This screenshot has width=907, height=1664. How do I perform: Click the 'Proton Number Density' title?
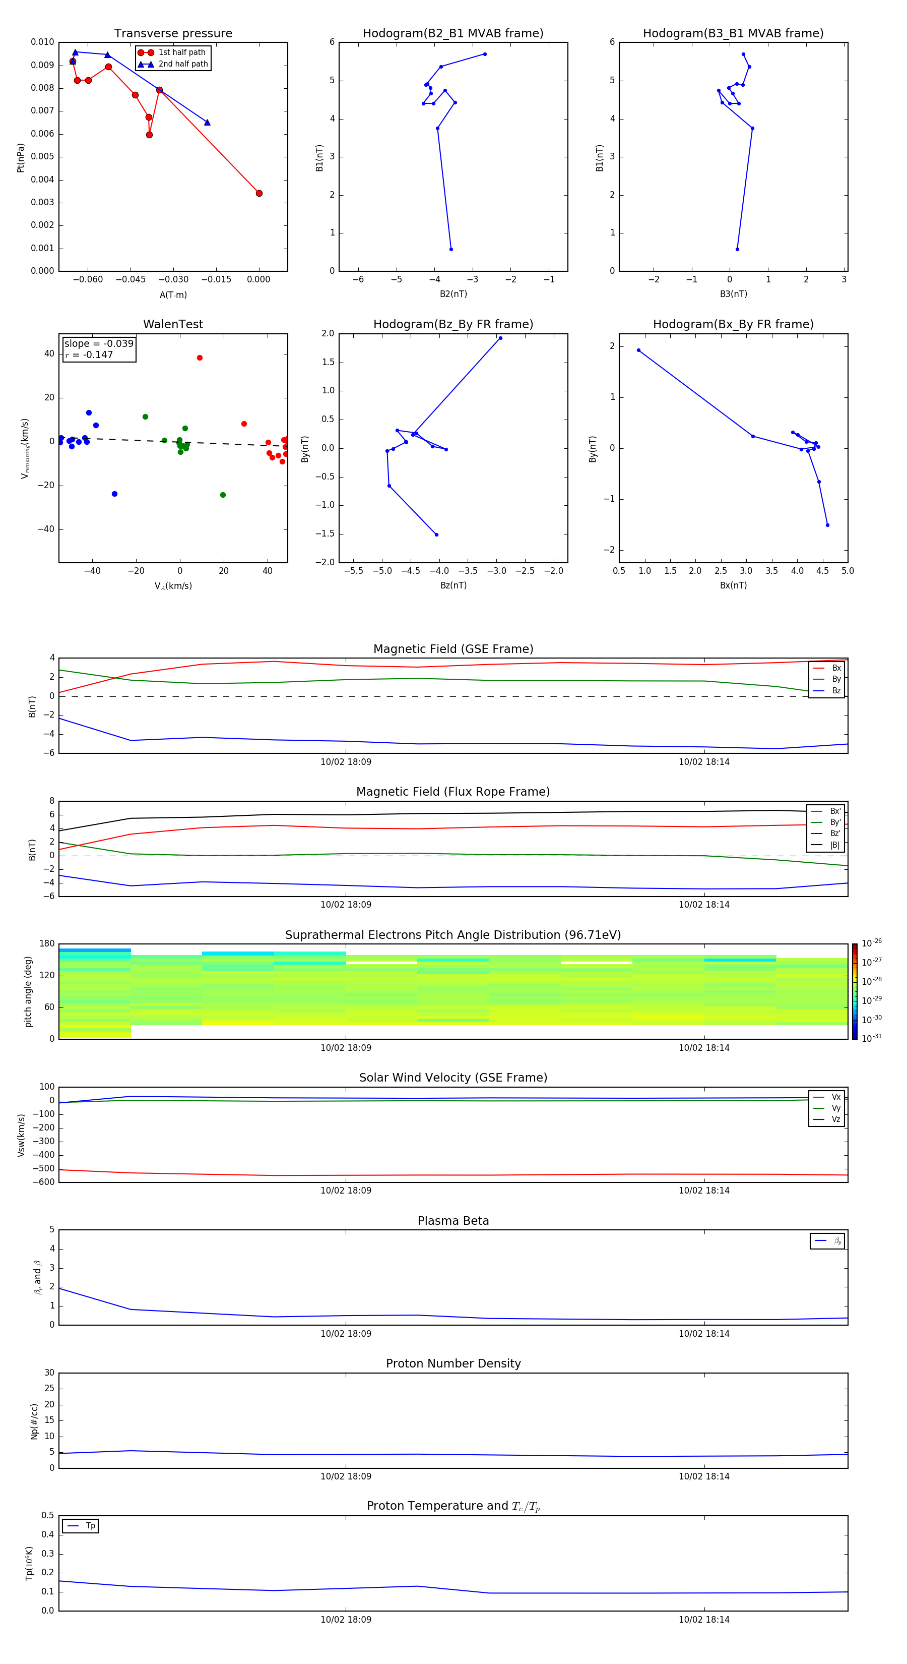[x=453, y=1363]
